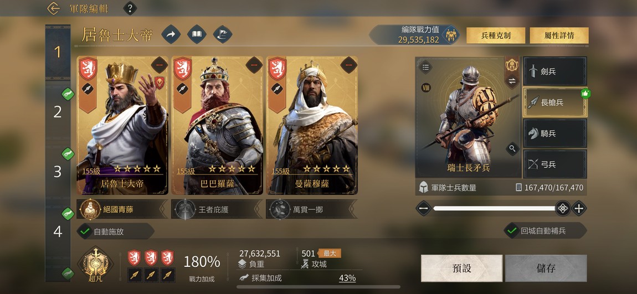The width and height of the screenshot is (637, 294).
Task: Remove 巴巴羅薩 using minus icon
Action: click(254, 65)
